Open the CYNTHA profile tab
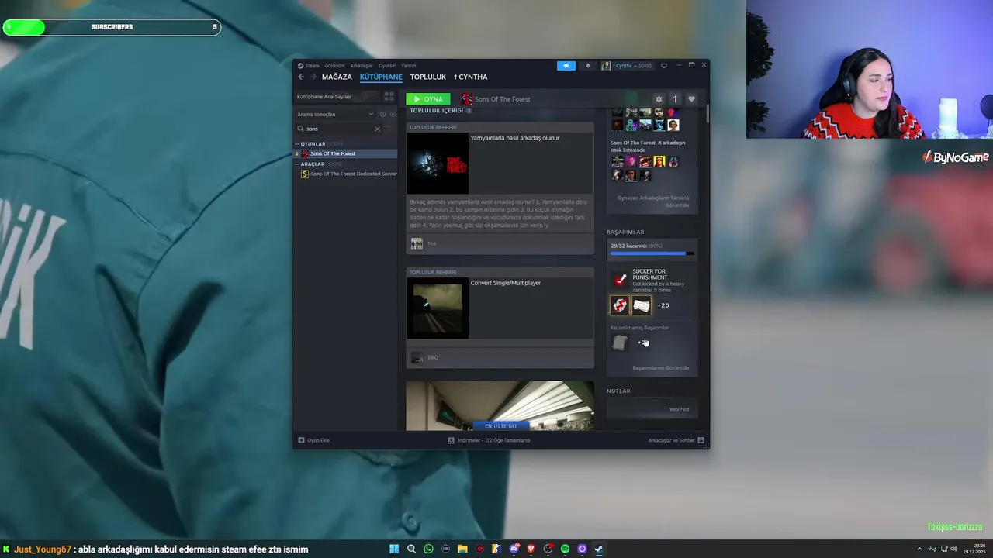993x558 pixels. (x=471, y=77)
